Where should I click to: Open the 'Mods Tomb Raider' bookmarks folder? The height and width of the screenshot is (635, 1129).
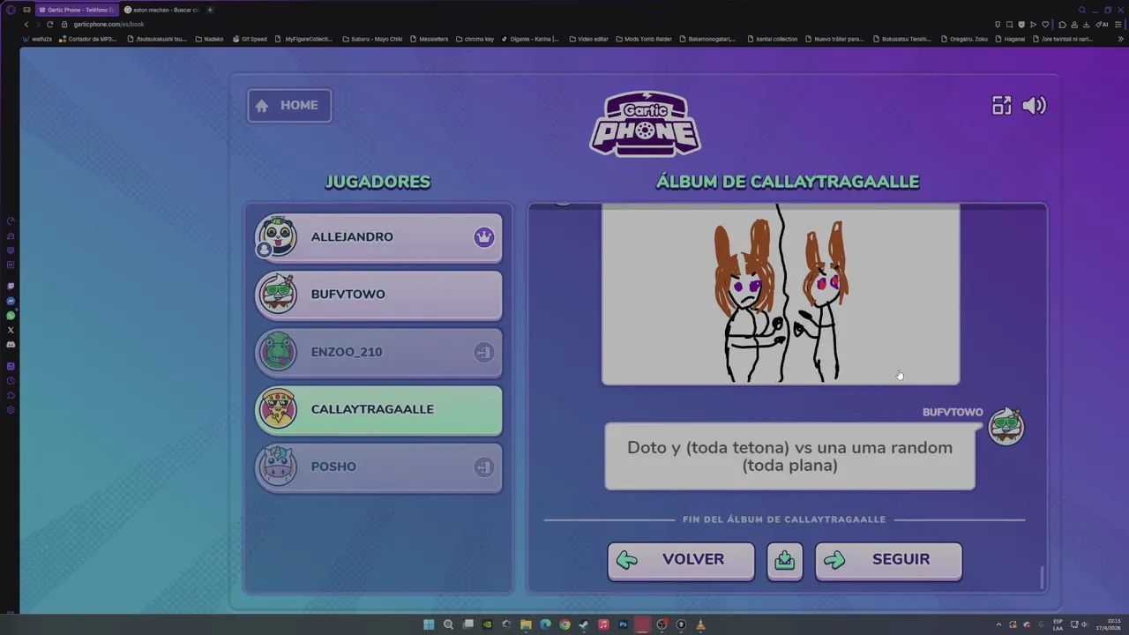pos(644,39)
